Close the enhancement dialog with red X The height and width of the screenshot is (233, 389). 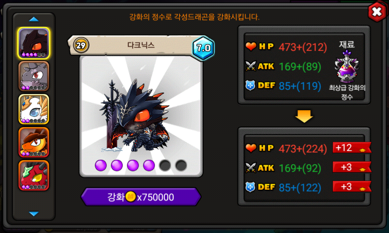[x=377, y=12]
